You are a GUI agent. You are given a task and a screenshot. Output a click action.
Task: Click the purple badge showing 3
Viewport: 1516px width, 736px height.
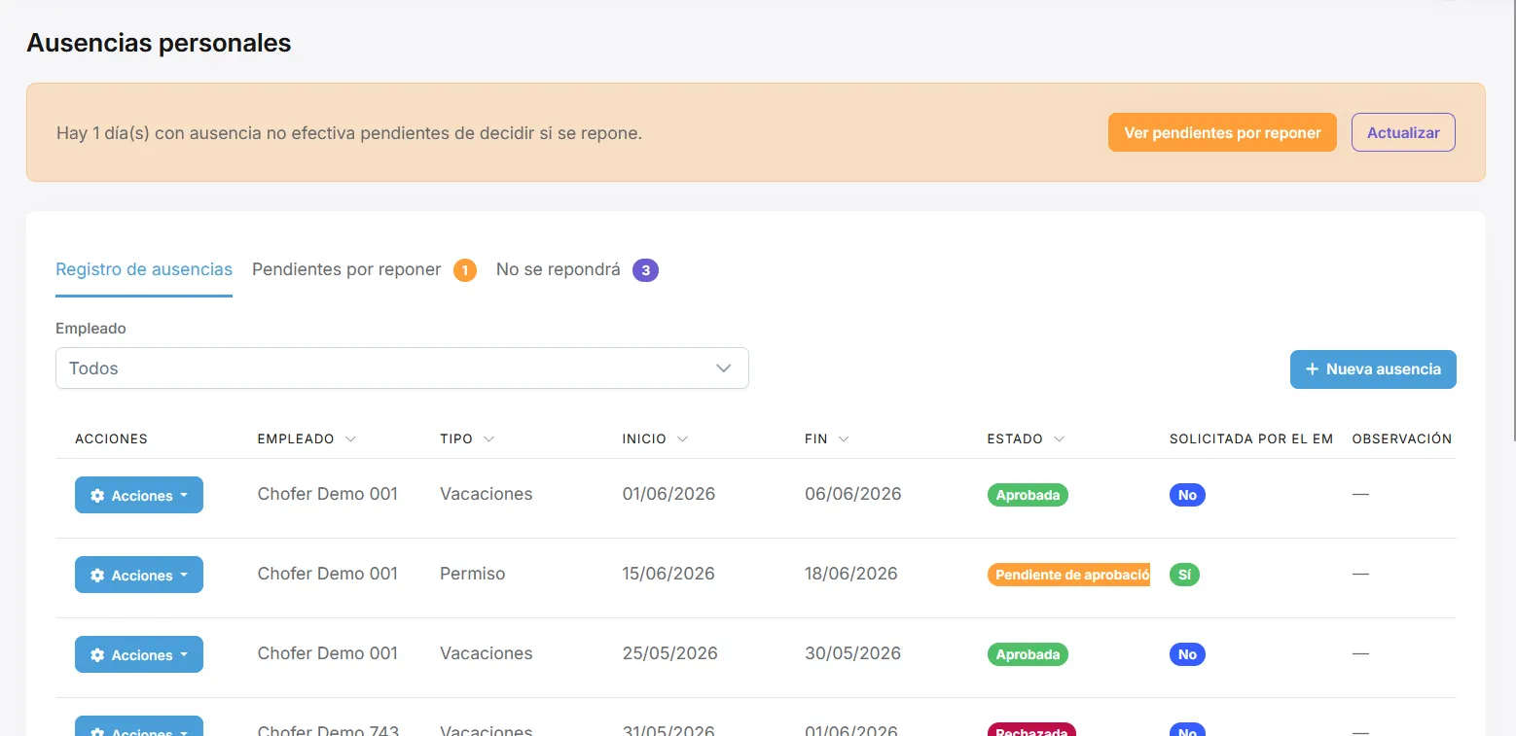click(645, 270)
